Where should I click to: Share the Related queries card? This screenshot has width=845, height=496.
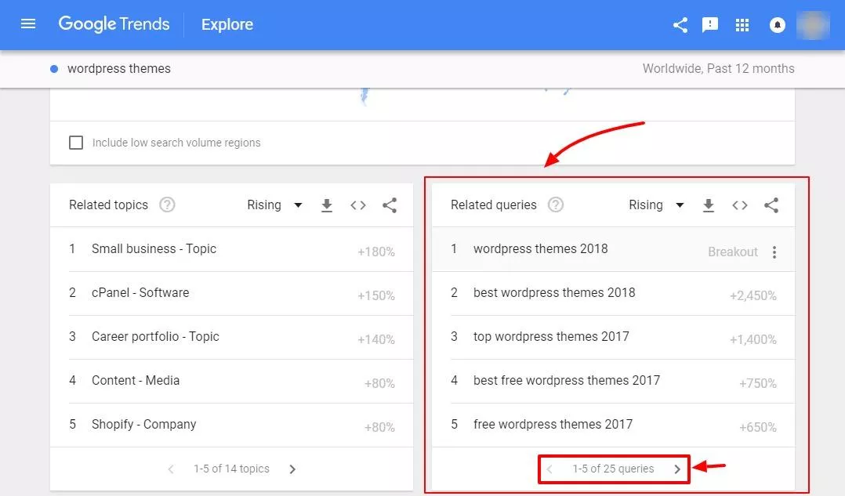[771, 205]
